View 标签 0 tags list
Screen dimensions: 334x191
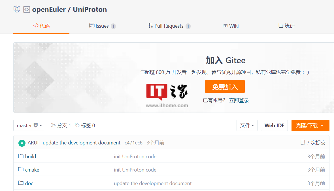coord(85,126)
